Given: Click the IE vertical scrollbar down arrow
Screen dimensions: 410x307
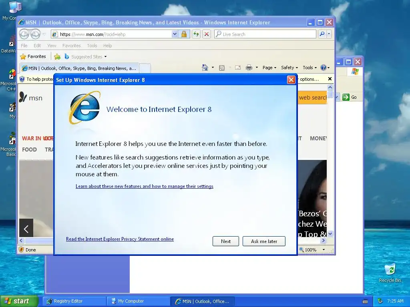Looking at the screenshot, I should tap(330, 233).
